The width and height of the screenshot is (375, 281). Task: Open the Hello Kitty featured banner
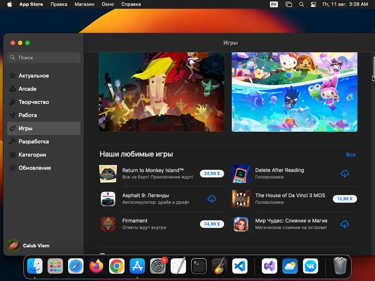pyautogui.click(x=294, y=92)
